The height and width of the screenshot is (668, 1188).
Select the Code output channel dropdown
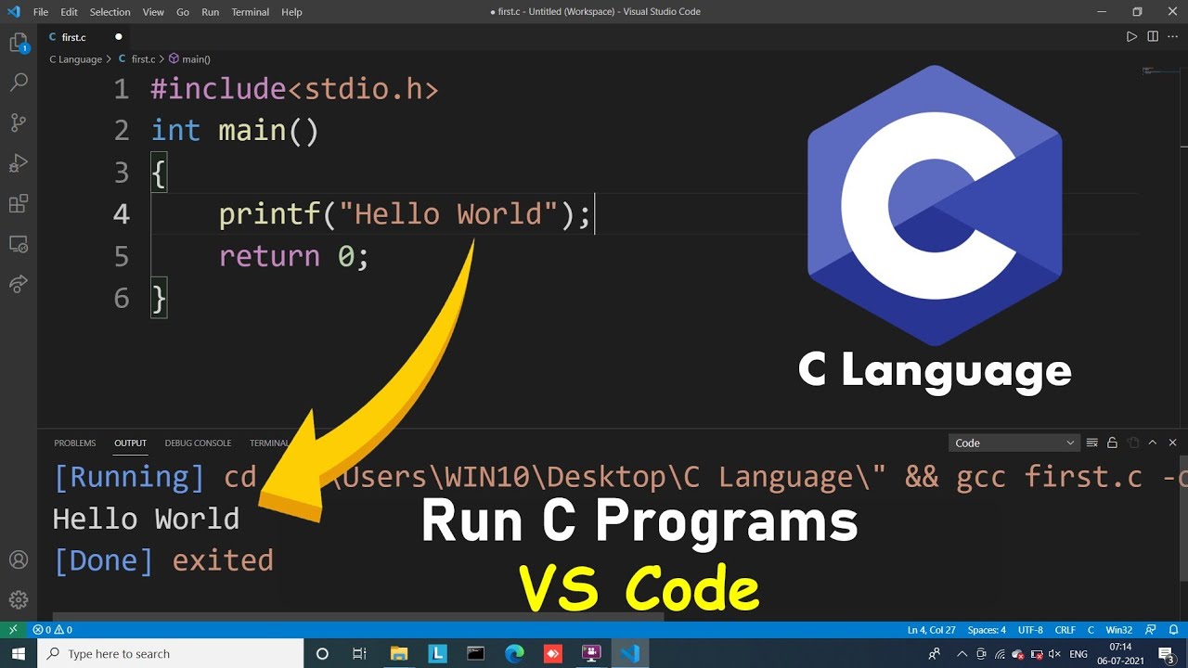[1014, 443]
